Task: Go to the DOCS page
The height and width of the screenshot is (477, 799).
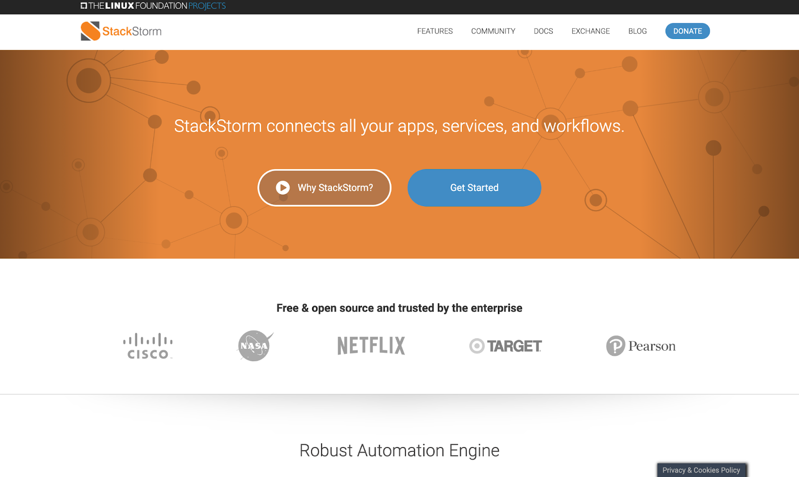Action: 543,31
